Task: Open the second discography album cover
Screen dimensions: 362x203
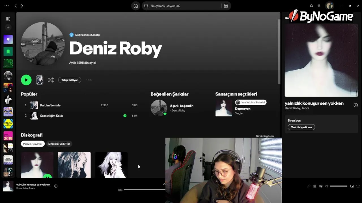Action: click(x=74, y=165)
